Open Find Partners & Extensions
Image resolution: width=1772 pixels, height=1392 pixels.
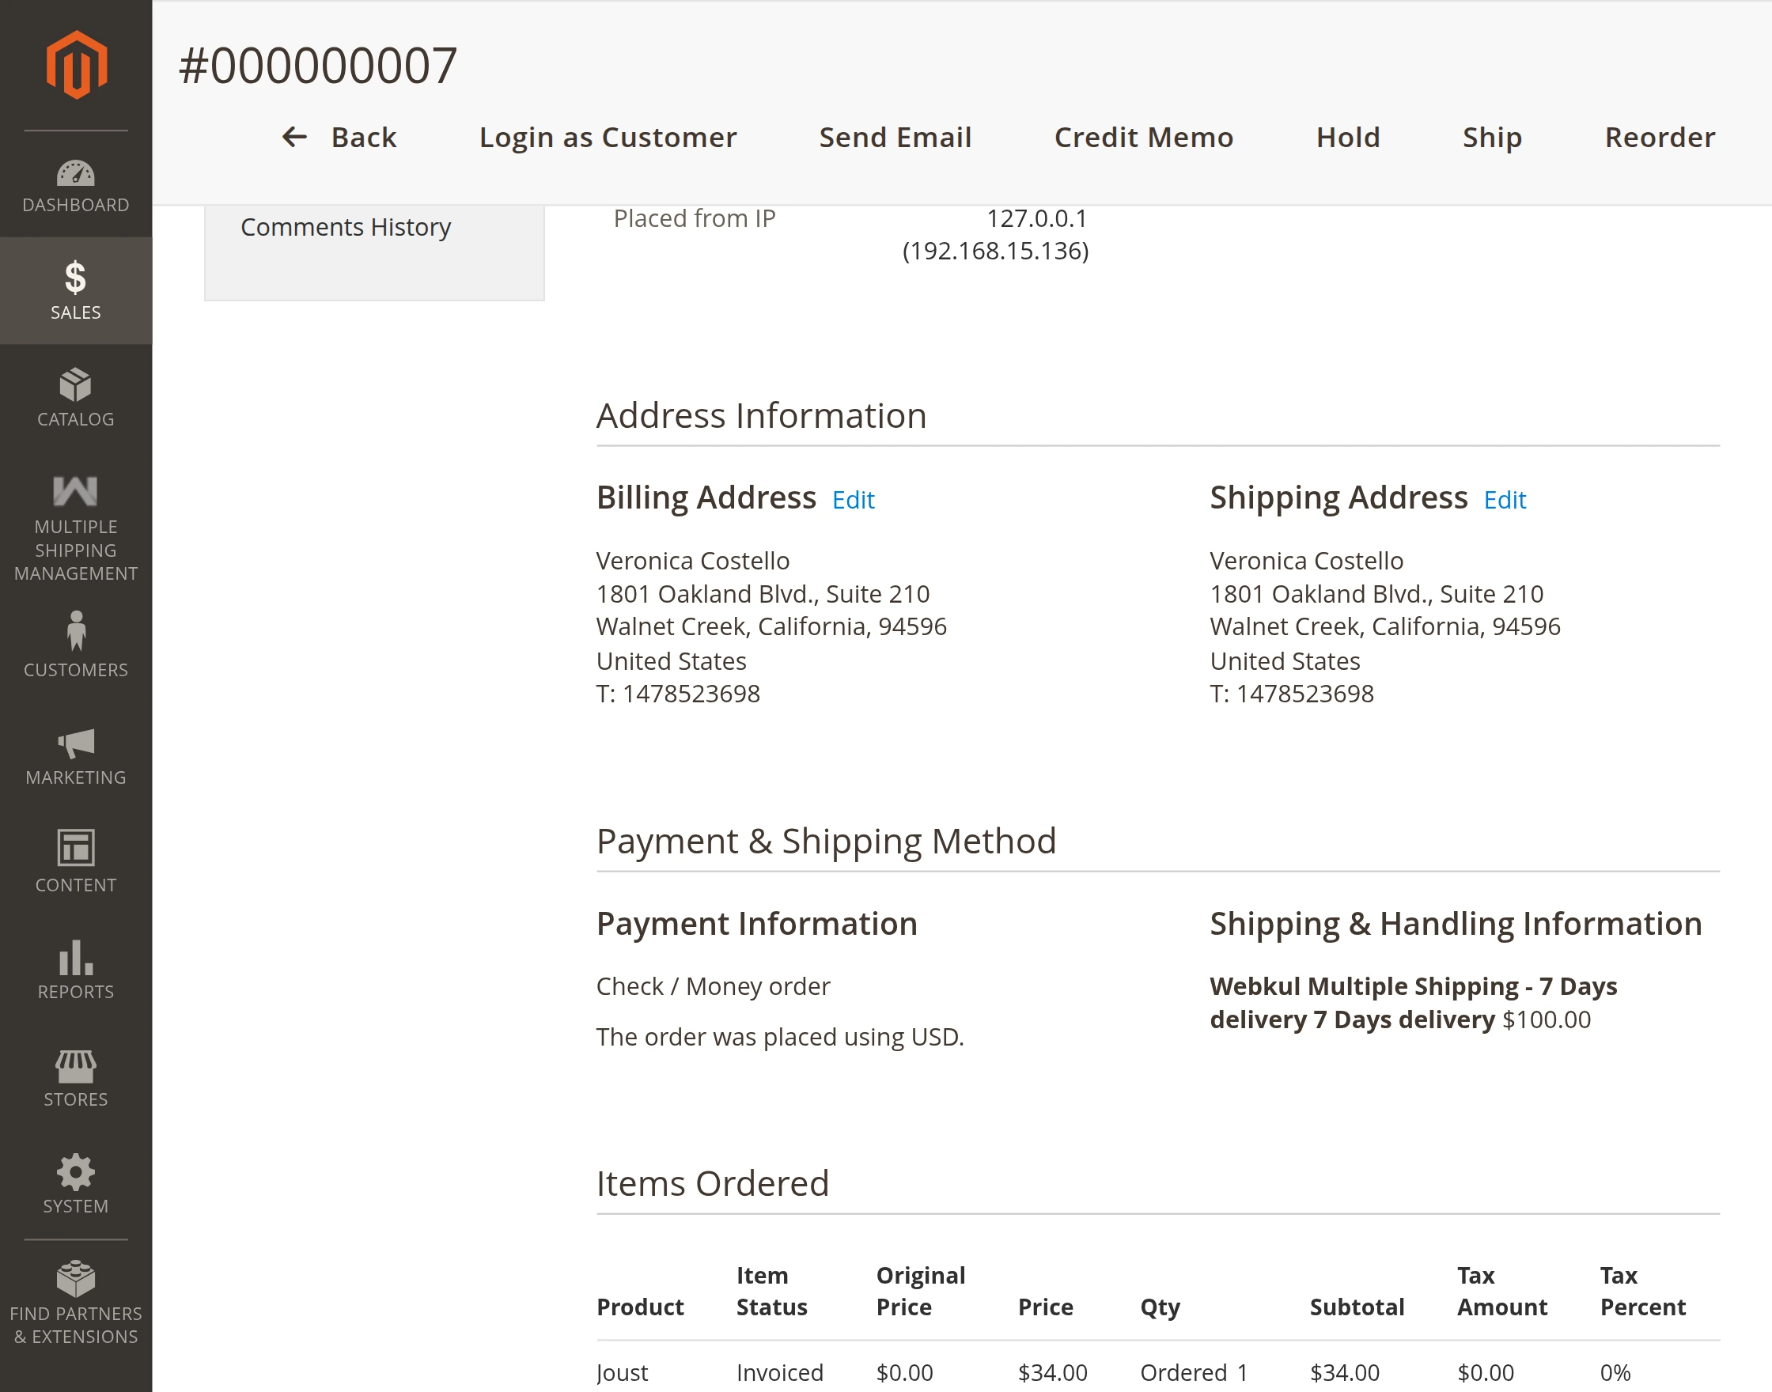point(76,1302)
